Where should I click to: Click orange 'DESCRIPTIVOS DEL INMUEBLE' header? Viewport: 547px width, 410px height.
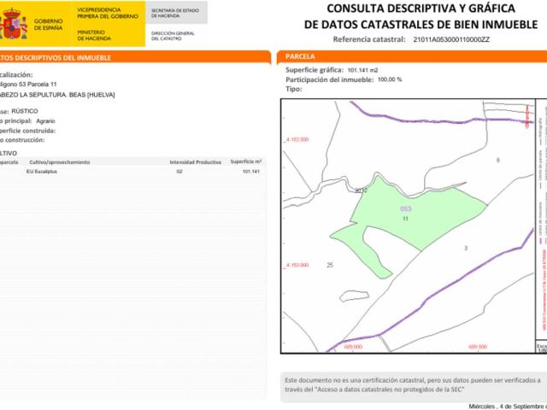click(x=135, y=57)
